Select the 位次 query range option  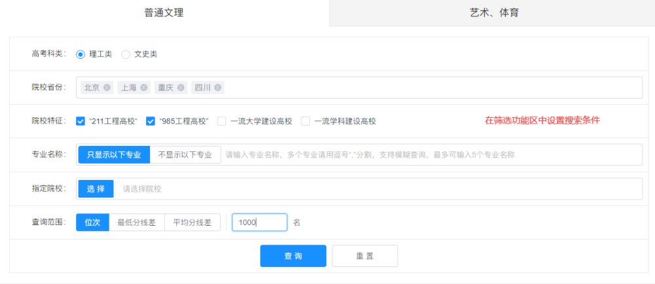[92, 222]
